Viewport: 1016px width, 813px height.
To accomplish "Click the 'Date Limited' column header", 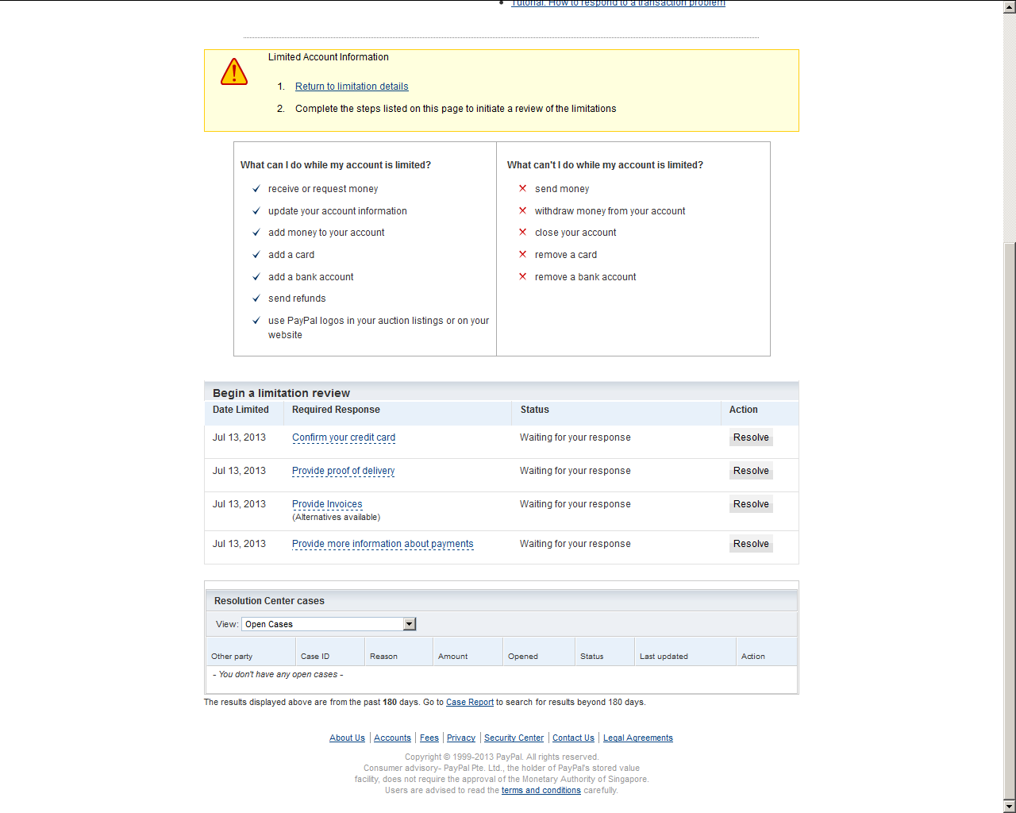I will [x=241, y=410].
